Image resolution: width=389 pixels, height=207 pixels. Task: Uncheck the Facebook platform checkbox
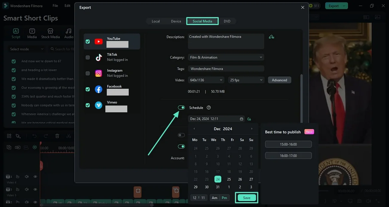[88, 89]
